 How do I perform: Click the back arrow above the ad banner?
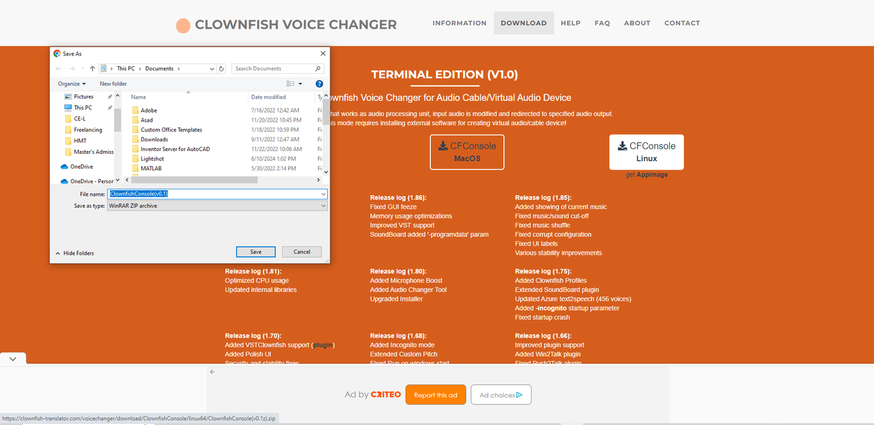[212, 372]
